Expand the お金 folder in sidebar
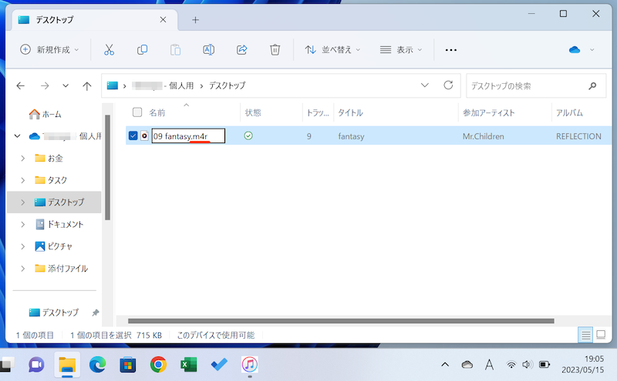The width and height of the screenshot is (617, 381). (23, 158)
